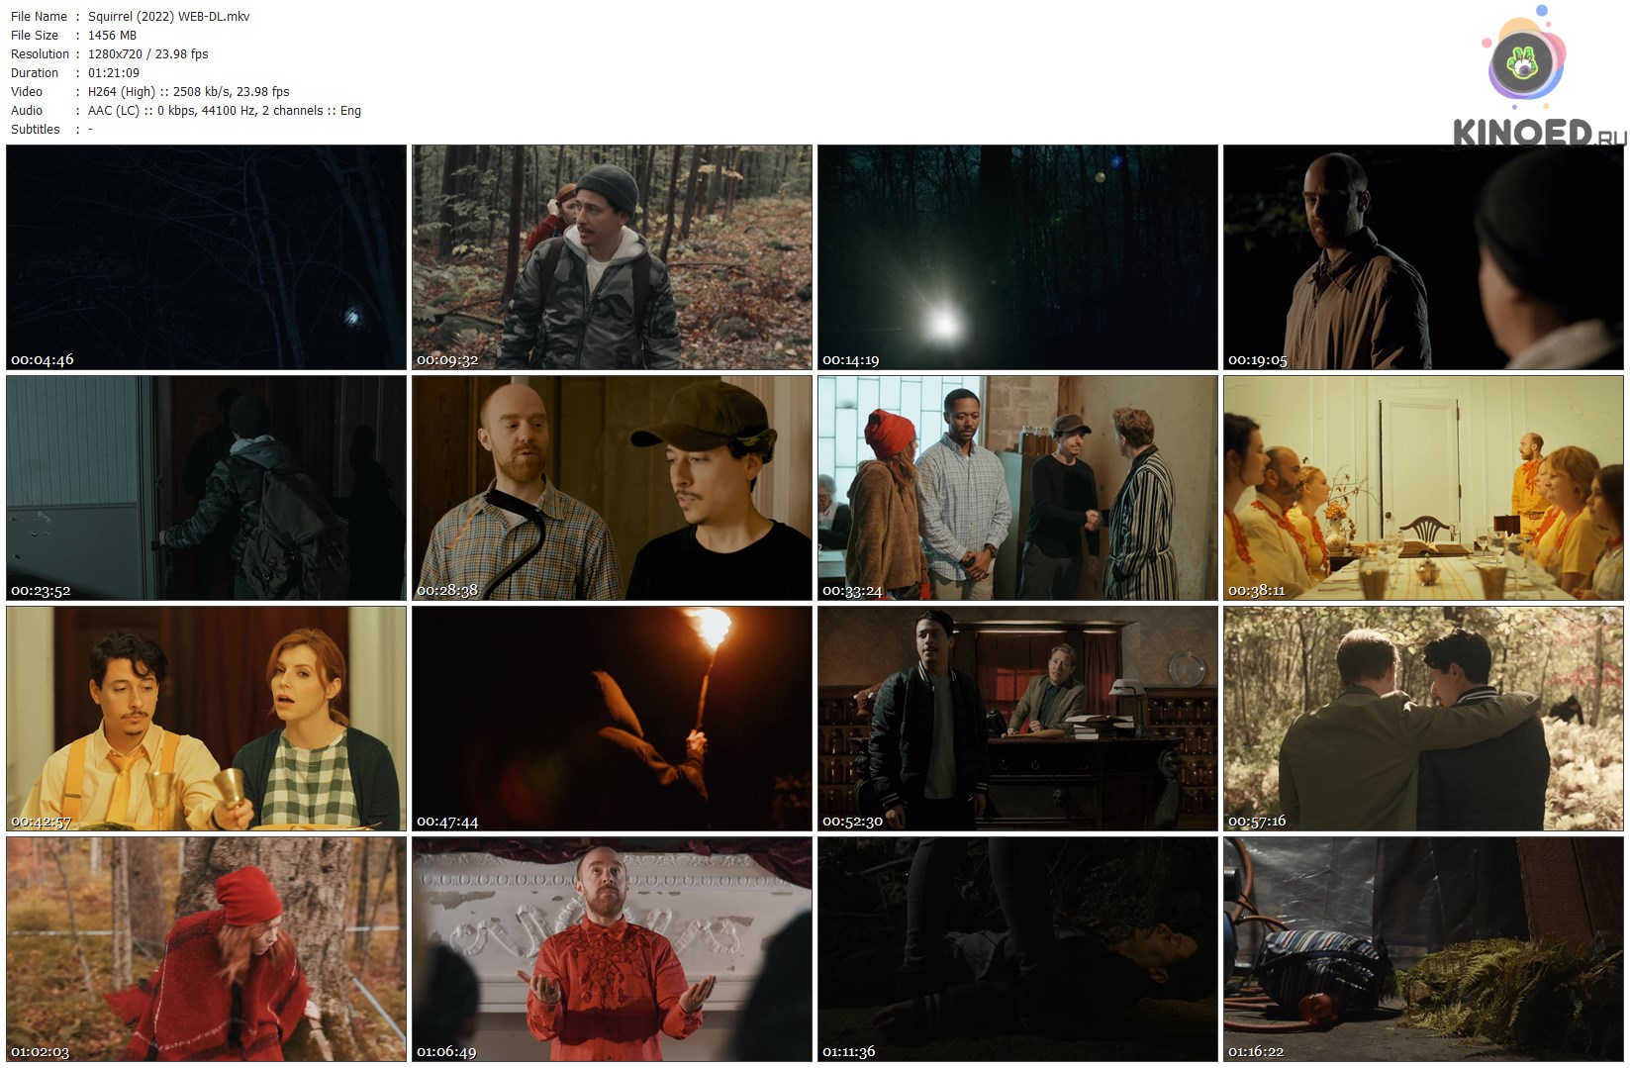Viewport: 1630px width, 1068px height.
Task: Select the dark thumbnail at 01:11:36
Action: (x=1017, y=949)
